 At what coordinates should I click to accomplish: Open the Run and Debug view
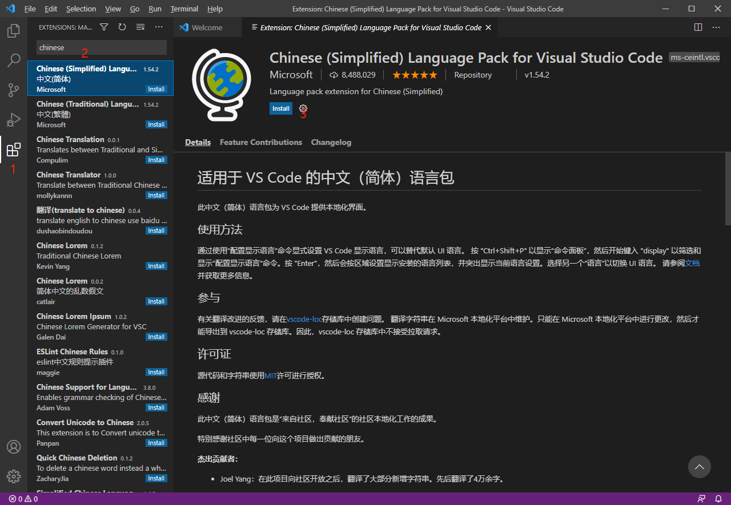point(14,120)
